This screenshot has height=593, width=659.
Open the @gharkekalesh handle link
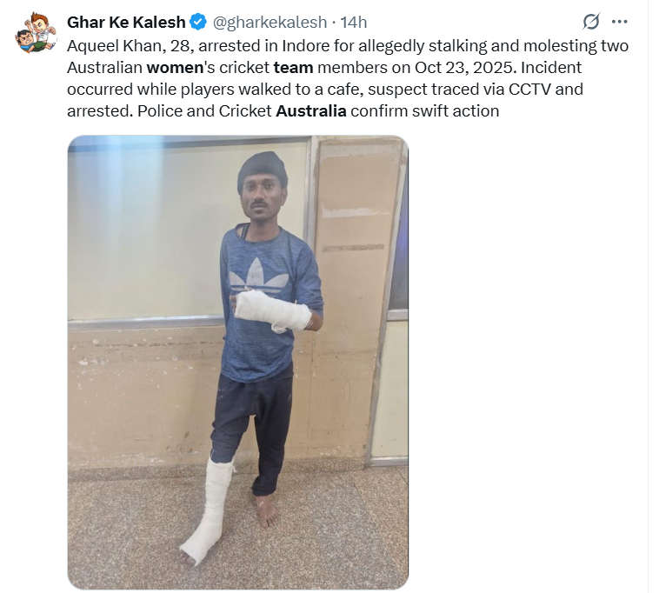coord(270,23)
